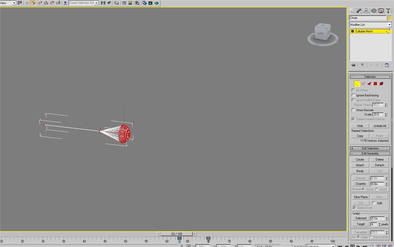394x247 pixels.
Task: Switch to the Hierarchy panel tab
Action: pyautogui.click(x=366, y=11)
